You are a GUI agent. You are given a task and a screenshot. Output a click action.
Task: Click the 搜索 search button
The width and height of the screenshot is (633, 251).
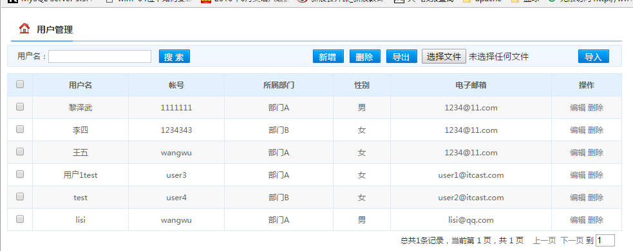pyautogui.click(x=175, y=56)
